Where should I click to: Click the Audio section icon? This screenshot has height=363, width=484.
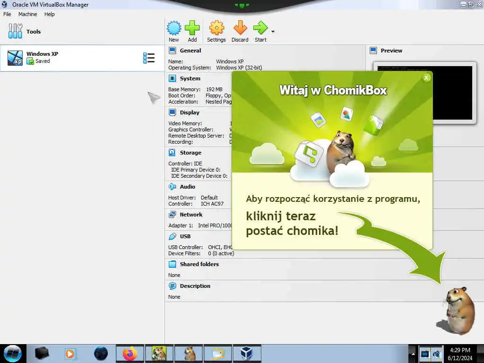point(172,186)
